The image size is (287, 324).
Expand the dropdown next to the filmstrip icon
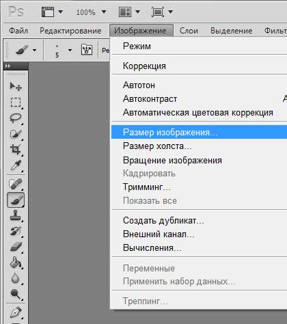[61, 12]
